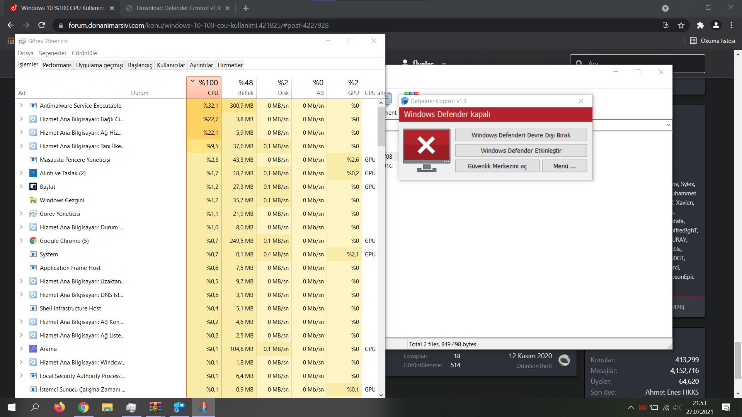Open the Dosya menu in Task Manager
The width and height of the screenshot is (742, 417).
point(26,53)
